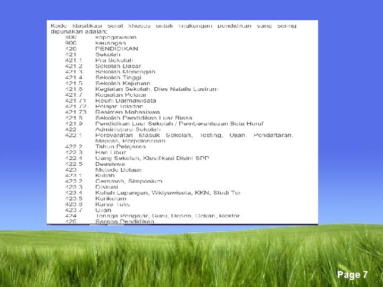
Task: Click the word 'Sekolah' beside code 421
Action: [108, 54]
